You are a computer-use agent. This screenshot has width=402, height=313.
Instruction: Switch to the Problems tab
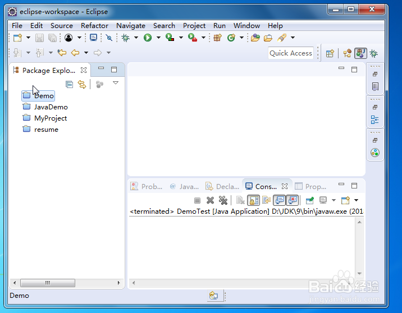coord(147,186)
